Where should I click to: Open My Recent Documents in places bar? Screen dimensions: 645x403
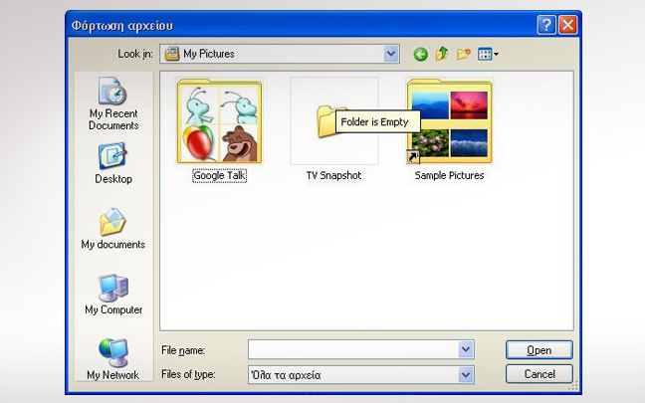point(112,104)
